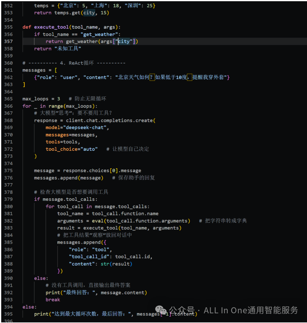Click the '保存助手的回复' comment
Viewport: 307px width, 323px height.
[x=133, y=178]
